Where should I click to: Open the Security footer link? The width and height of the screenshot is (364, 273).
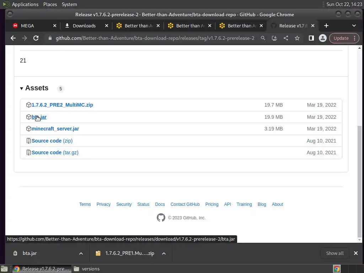point(124,204)
